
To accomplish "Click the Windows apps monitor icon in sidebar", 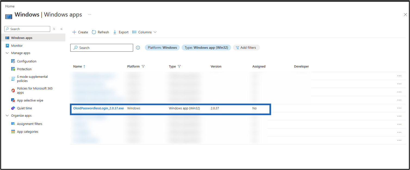I will [7, 38].
